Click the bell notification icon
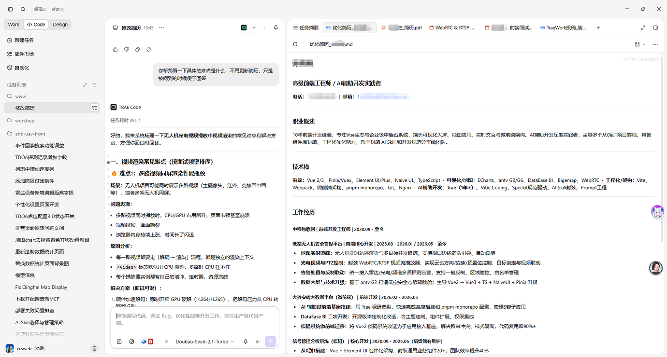 tap(276, 28)
